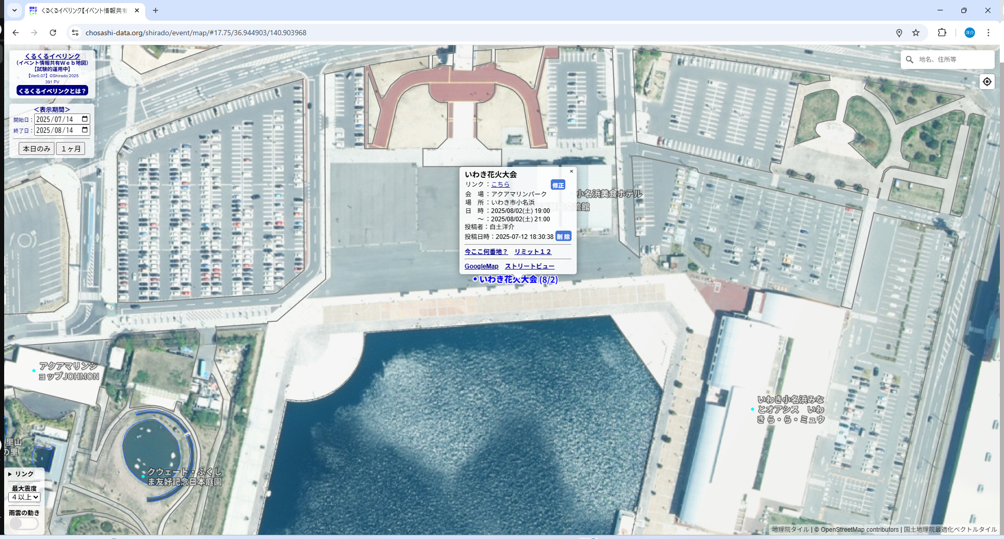Click the 終了日 date field

[62, 130]
